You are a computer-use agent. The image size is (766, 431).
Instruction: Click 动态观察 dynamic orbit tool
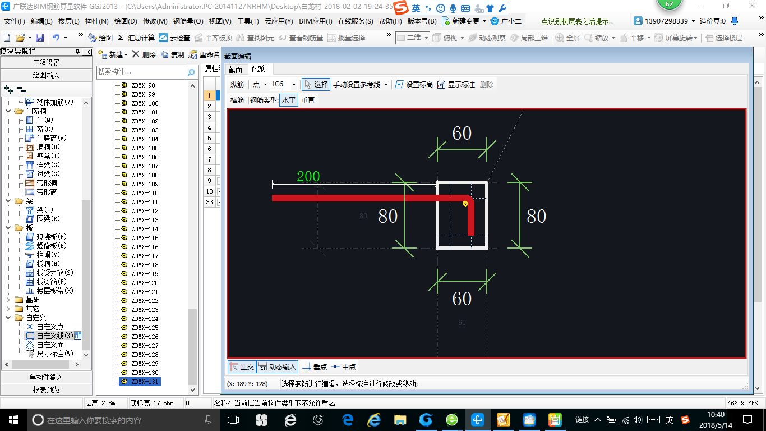point(487,38)
